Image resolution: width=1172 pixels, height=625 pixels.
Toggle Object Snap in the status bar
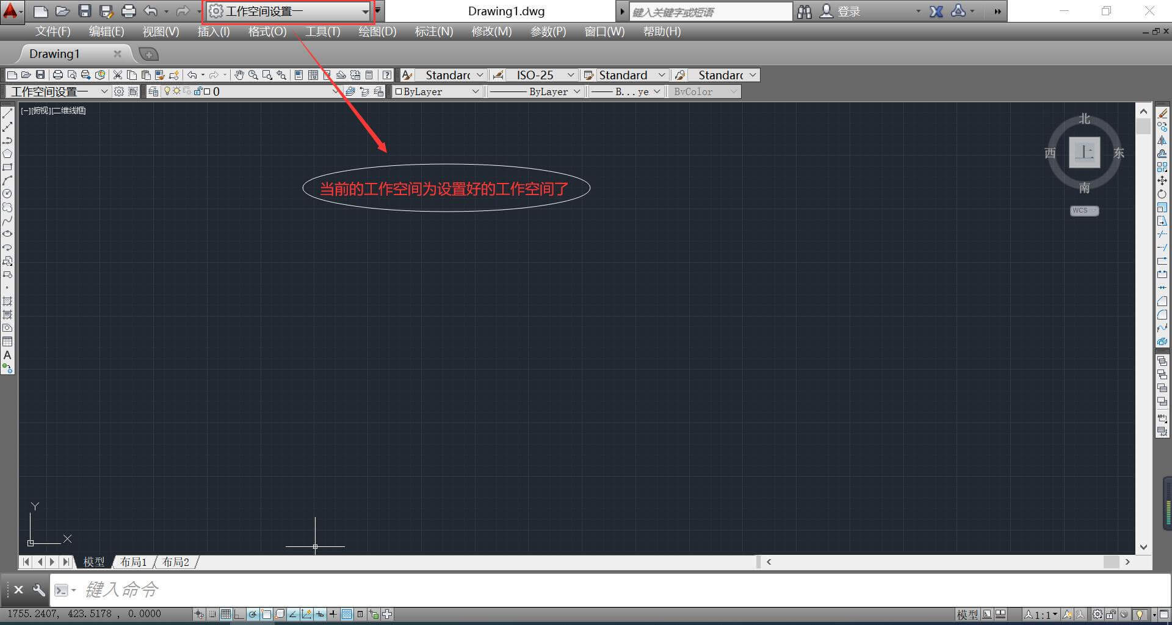(x=266, y=614)
